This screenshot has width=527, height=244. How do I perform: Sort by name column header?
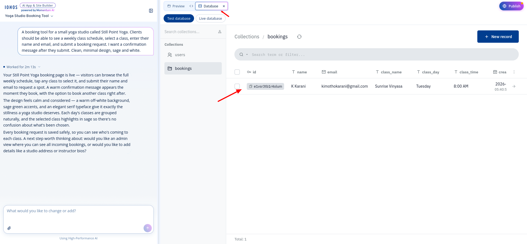[x=299, y=72]
